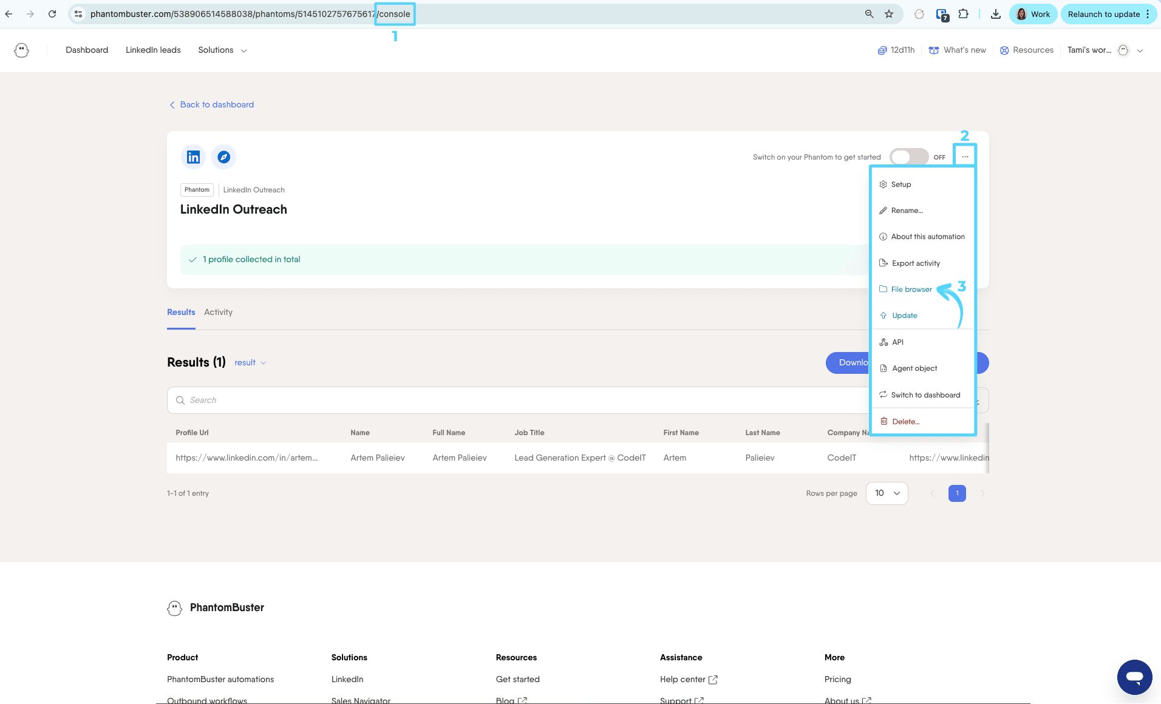1161x704 pixels.
Task: Click the browser back arrow
Action: (x=9, y=14)
